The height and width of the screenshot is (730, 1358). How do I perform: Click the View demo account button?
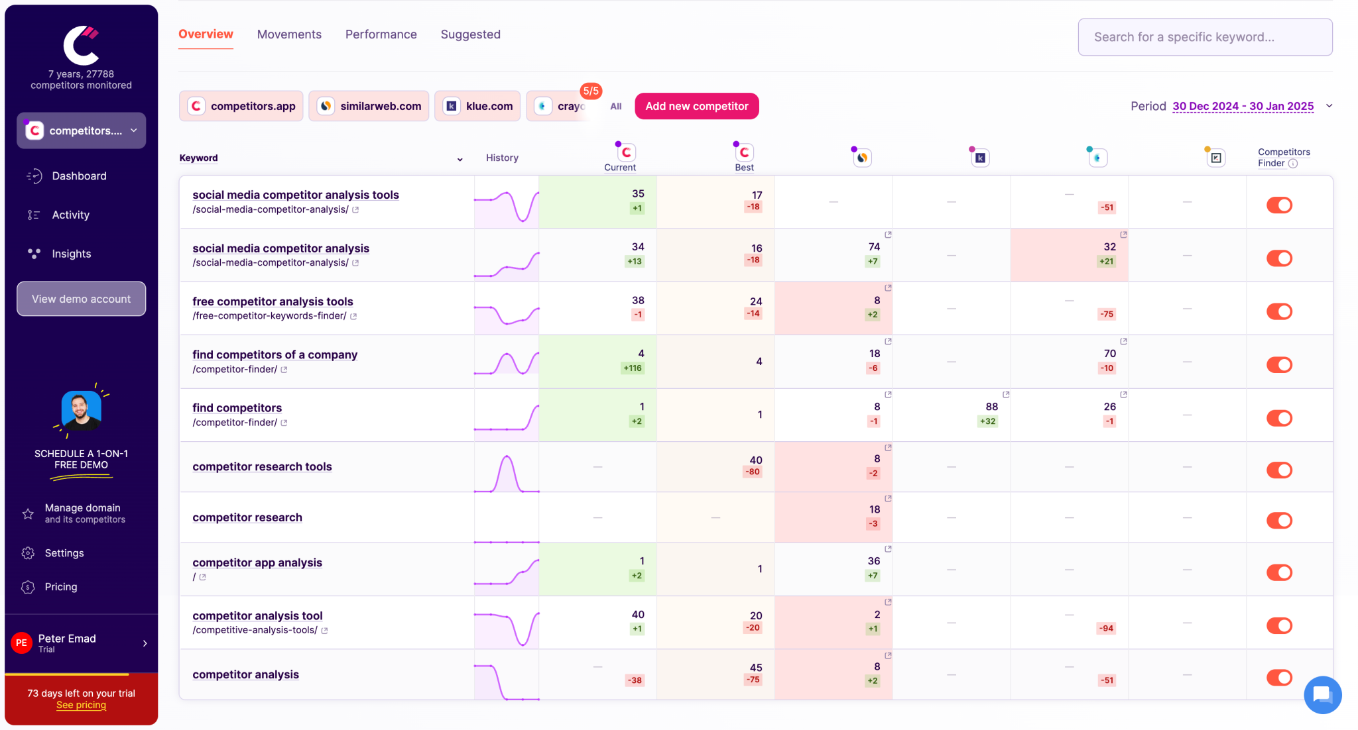pyautogui.click(x=81, y=299)
